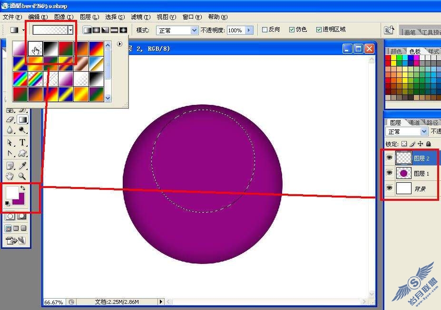Select the Custom Shape tool
Viewport: 441px width, 310px height.
coord(22,153)
